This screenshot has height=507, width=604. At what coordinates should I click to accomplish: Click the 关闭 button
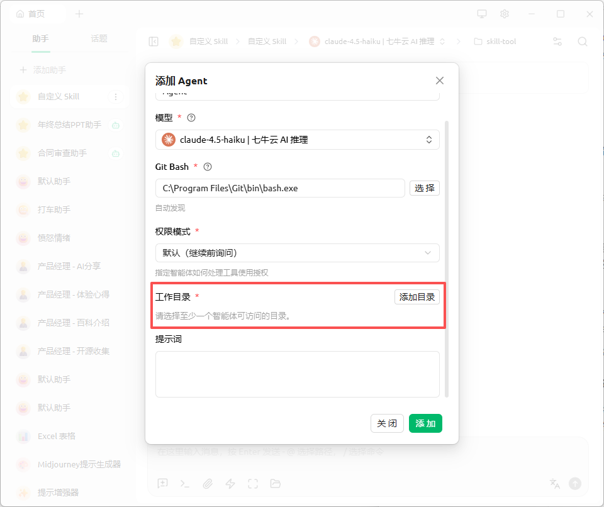pyautogui.click(x=387, y=423)
